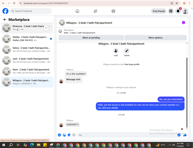Viewport: 193px width, 148px height.
Task: Click the Aa message input field
Action: coord(127,135)
